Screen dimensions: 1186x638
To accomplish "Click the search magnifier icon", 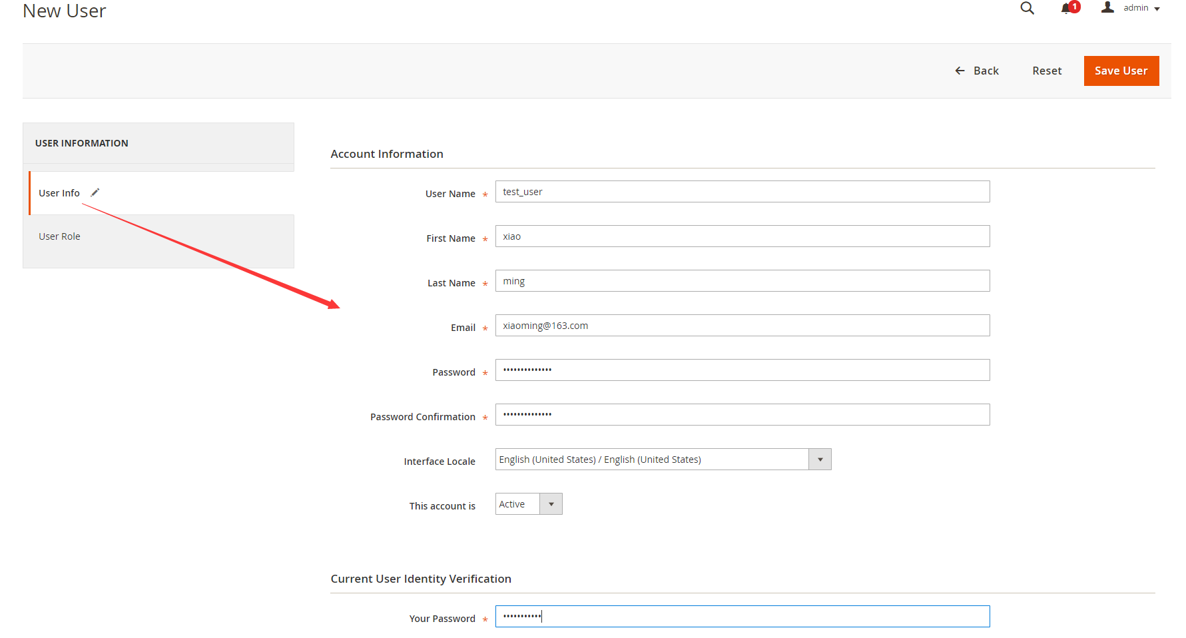I will (1027, 8).
